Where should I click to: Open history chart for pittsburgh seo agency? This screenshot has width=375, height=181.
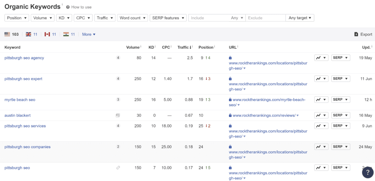[321, 58]
